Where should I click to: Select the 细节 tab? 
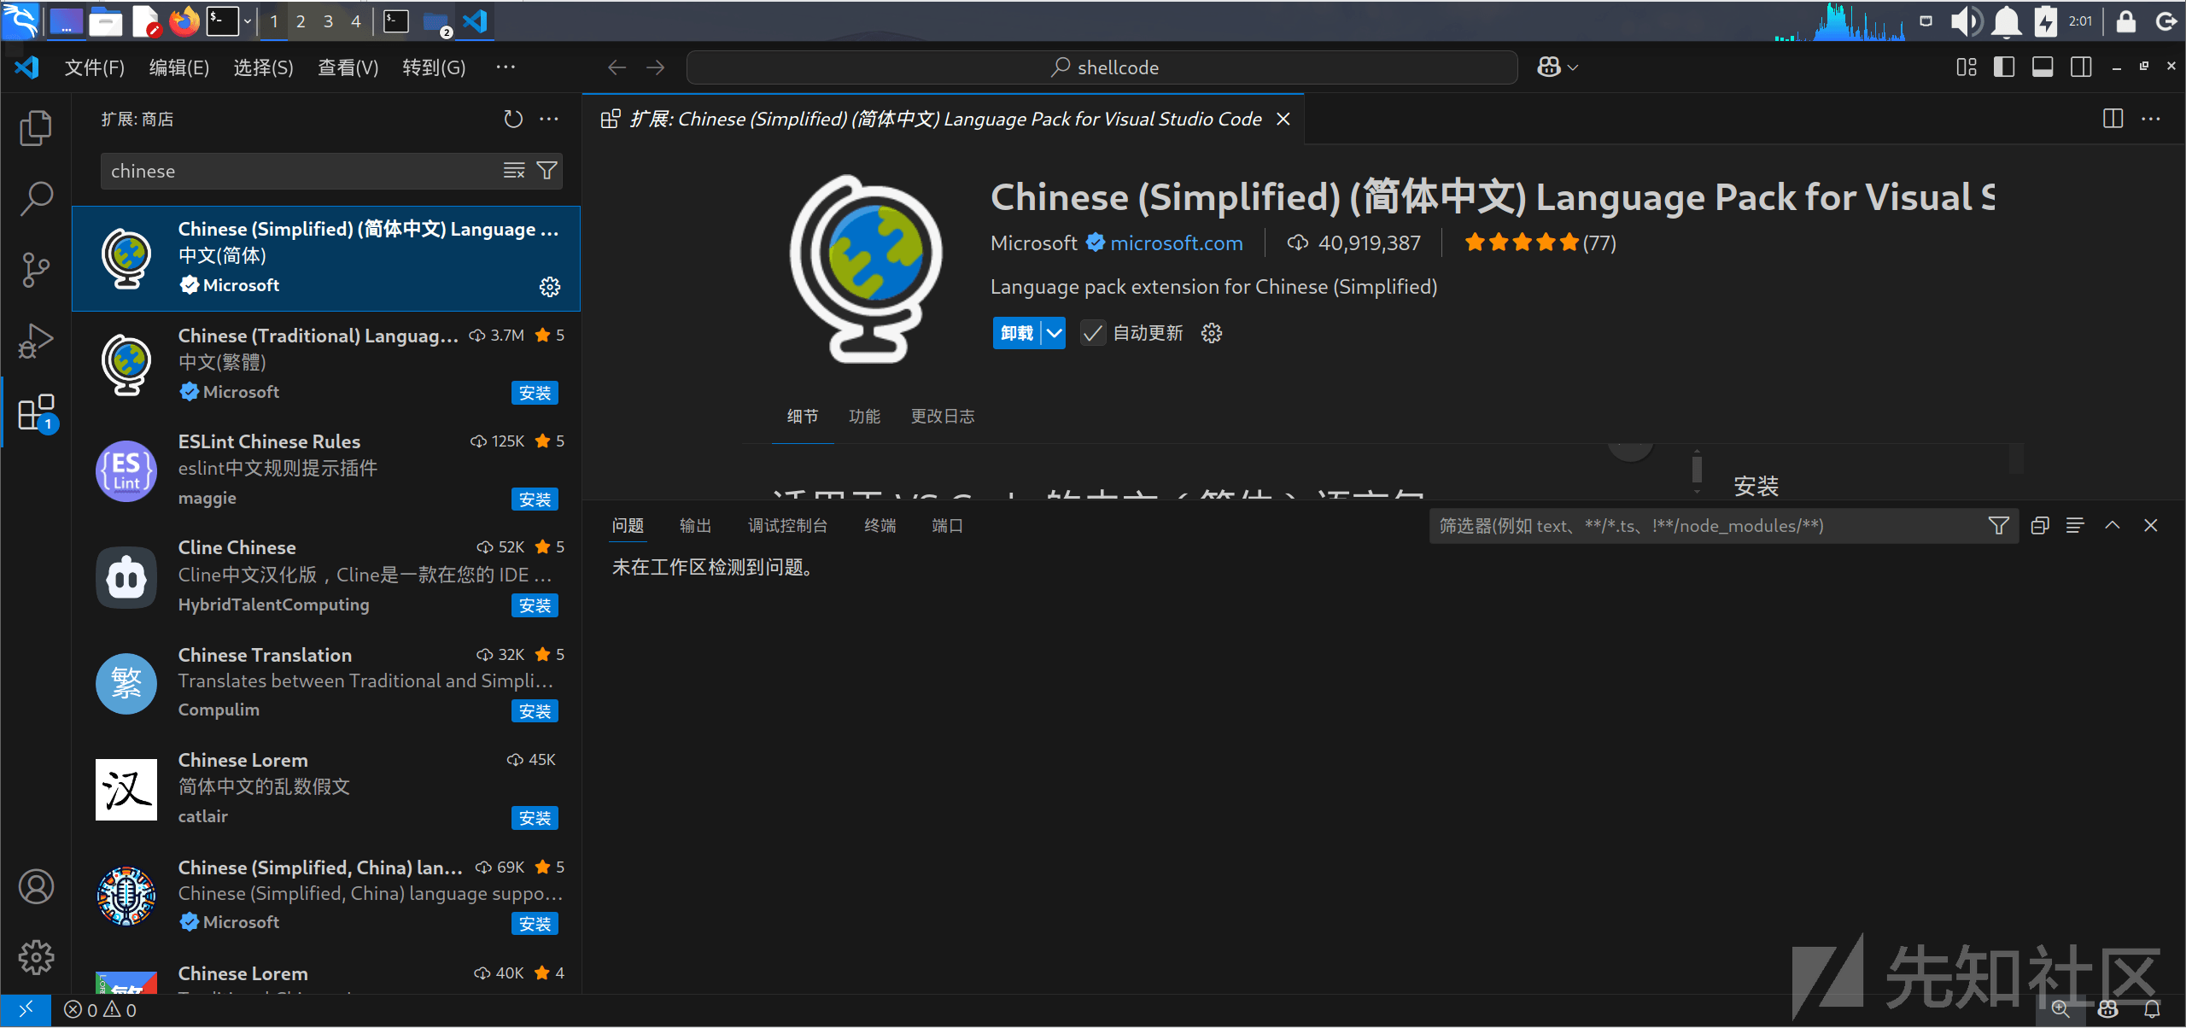coord(803,417)
